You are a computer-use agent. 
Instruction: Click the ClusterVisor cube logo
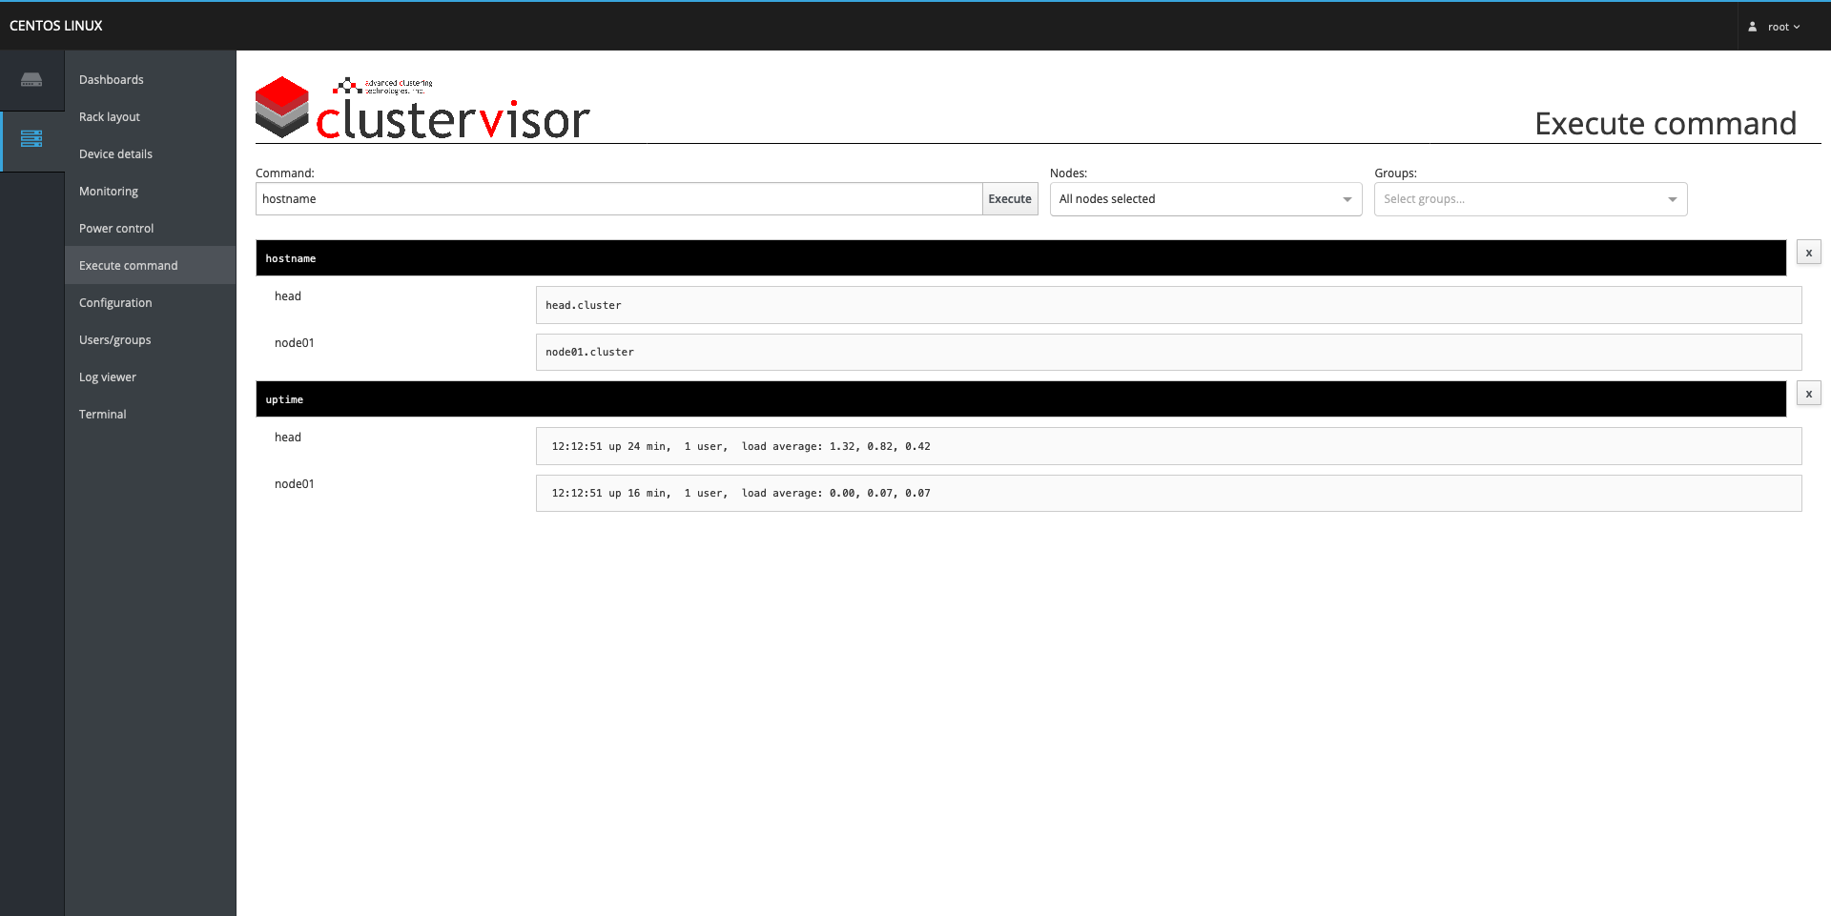[x=282, y=107]
